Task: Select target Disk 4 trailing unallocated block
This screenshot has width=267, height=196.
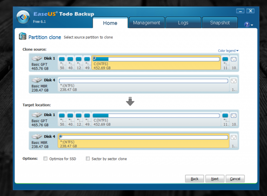Action: 234,141
